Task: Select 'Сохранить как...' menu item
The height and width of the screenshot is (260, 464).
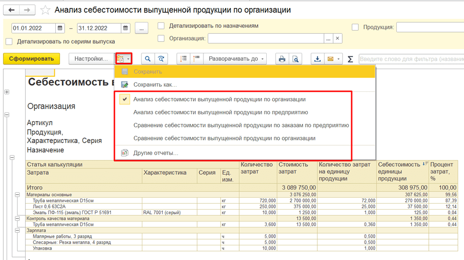Action: (155, 85)
